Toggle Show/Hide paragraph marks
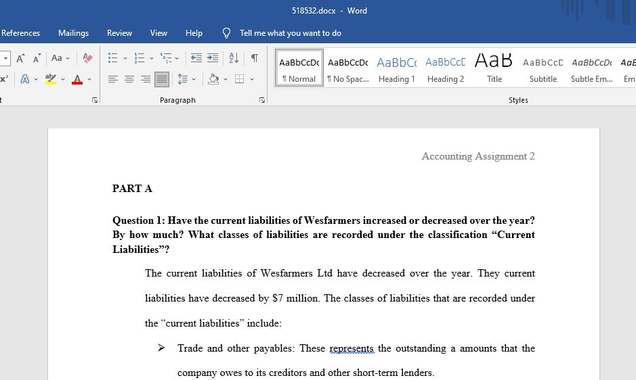Viewport: 636px width, 380px height. pyautogui.click(x=254, y=58)
